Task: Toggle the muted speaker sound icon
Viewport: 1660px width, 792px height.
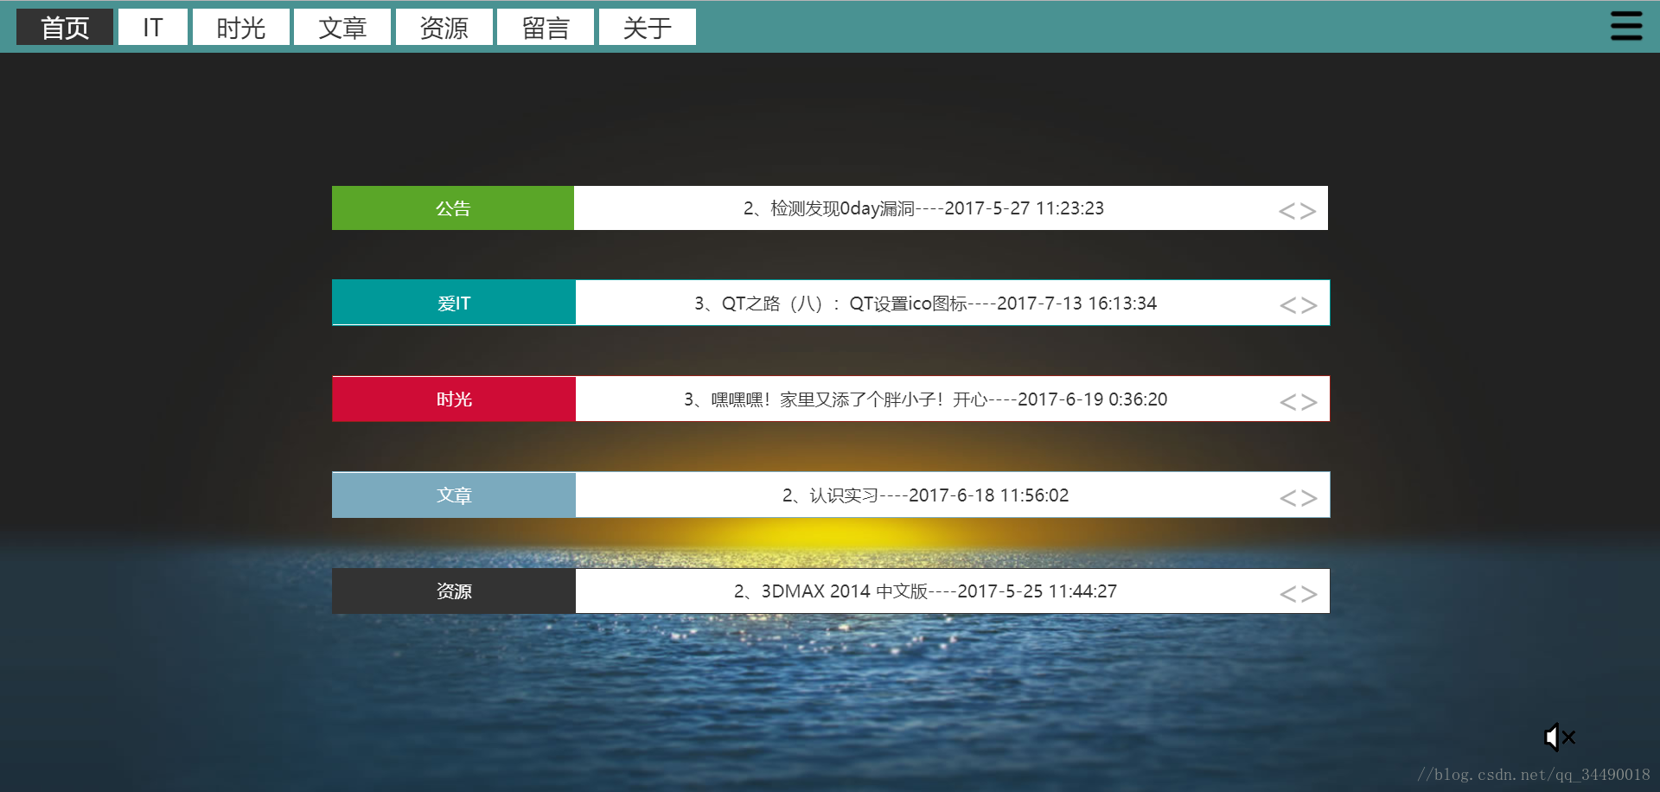Action: (1560, 737)
